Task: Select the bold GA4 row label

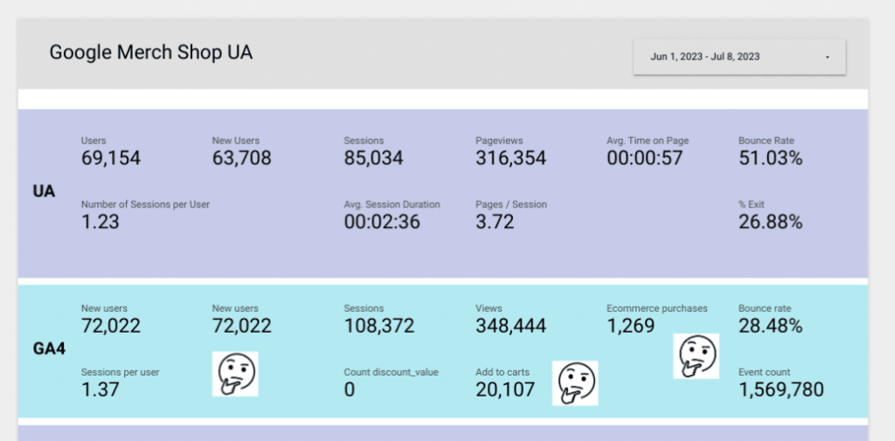Action: [x=49, y=348]
